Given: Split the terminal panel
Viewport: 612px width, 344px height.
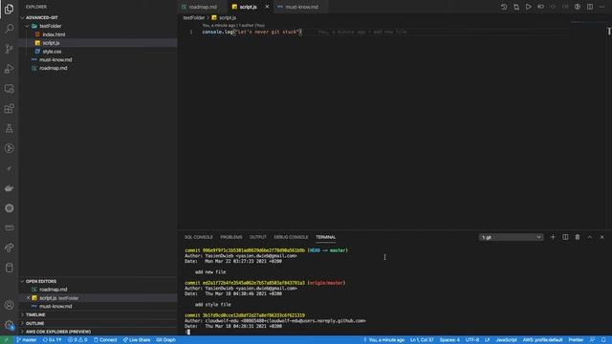Looking at the screenshot, I should (x=565, y=237).
